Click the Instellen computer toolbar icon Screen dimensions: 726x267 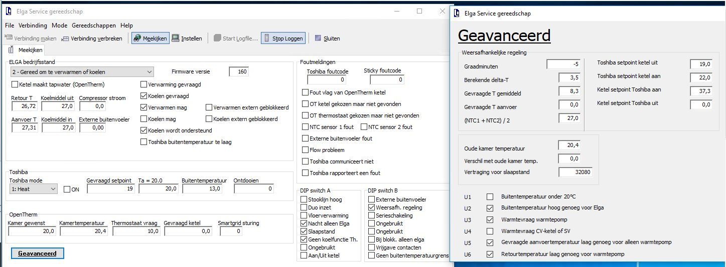coord(176,38)
